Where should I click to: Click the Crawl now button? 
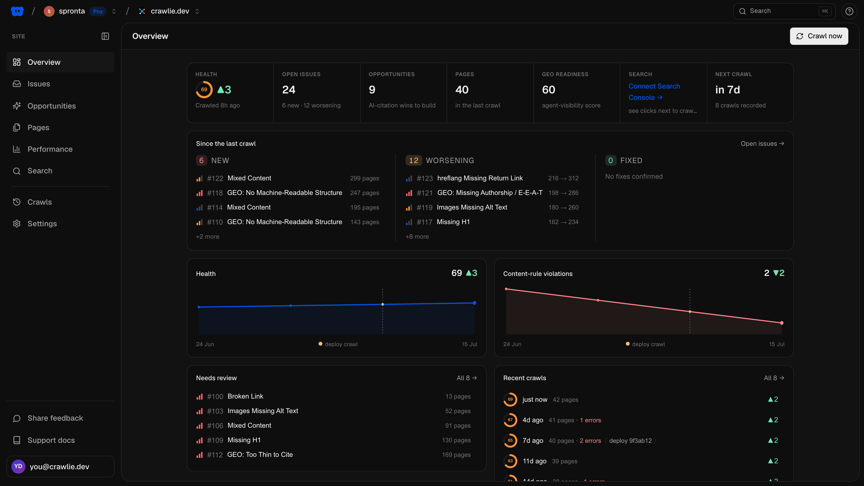[819, 36]
